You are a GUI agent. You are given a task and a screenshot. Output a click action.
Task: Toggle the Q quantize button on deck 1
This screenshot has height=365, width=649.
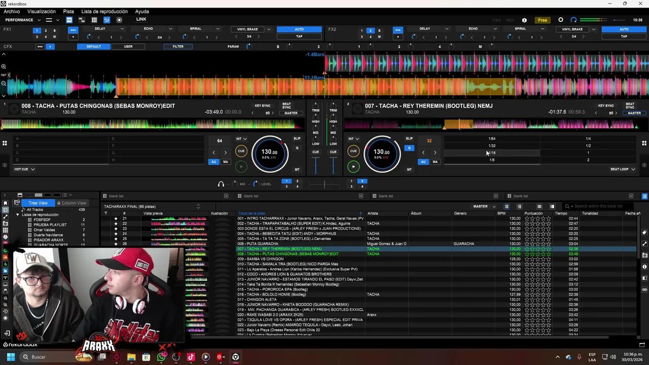(x=297, y=148)
